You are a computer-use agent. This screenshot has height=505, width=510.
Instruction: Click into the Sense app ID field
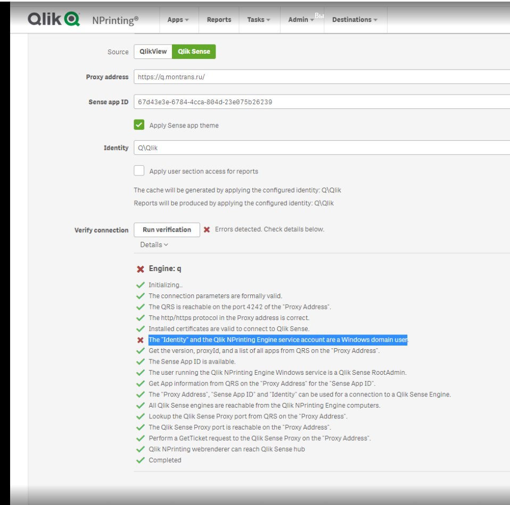pos(322,102)
